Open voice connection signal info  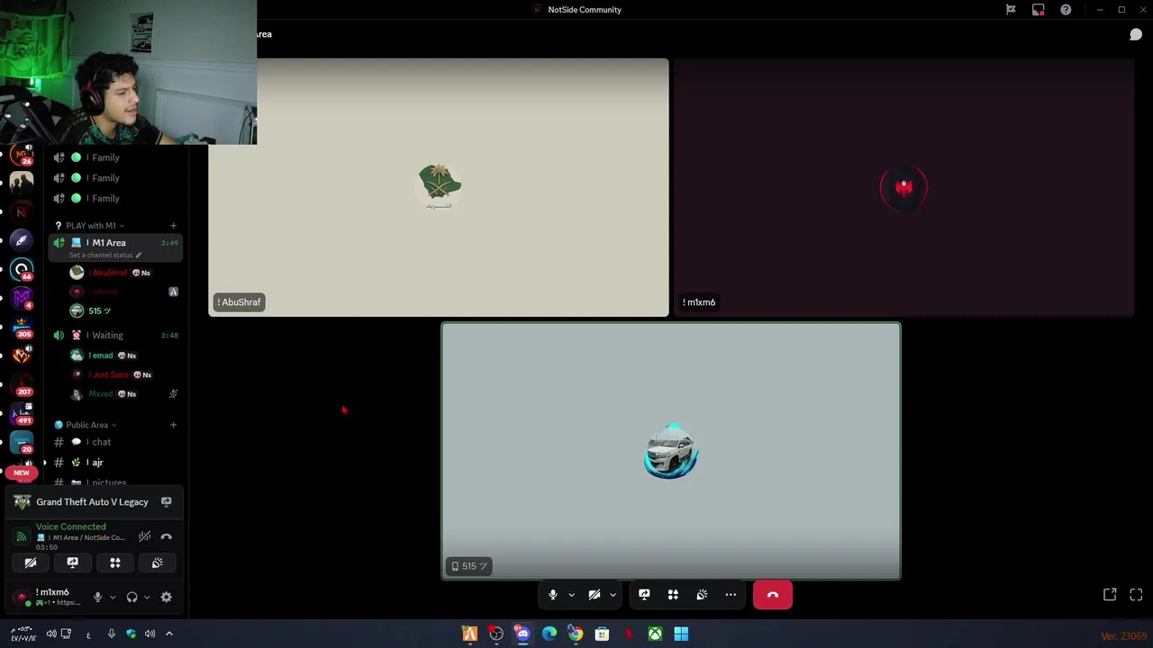(x=21, y=537)
